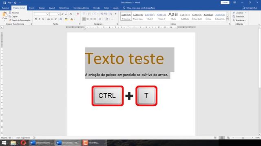Click Recortar (cut) in the clipboard group
The width and height of the screenshot is (261, 146).
point(14,13)
